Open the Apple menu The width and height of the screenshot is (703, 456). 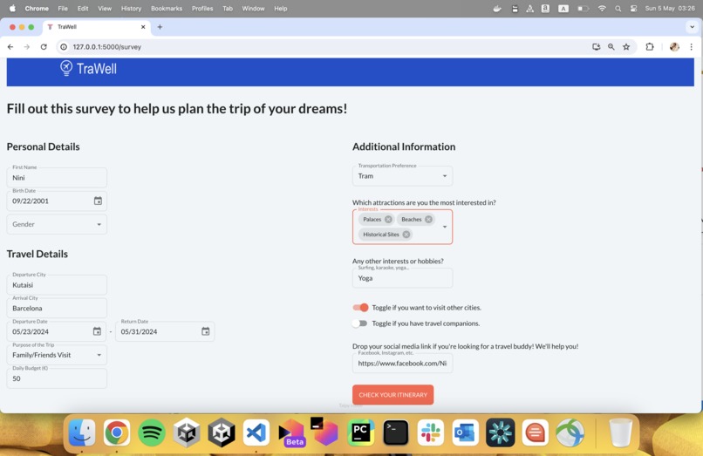12,9
